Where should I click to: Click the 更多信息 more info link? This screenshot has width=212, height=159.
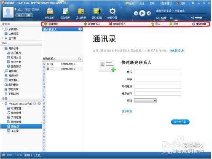127,111
